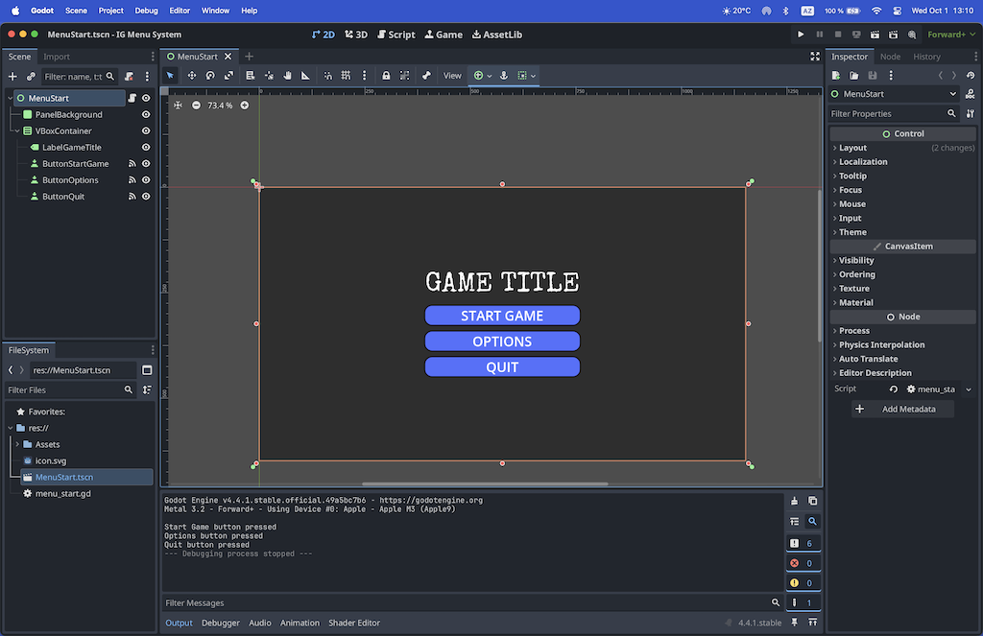Toggle error messages filter in output
The height and width of the screenshot is (636, 983).
[802, 563]
